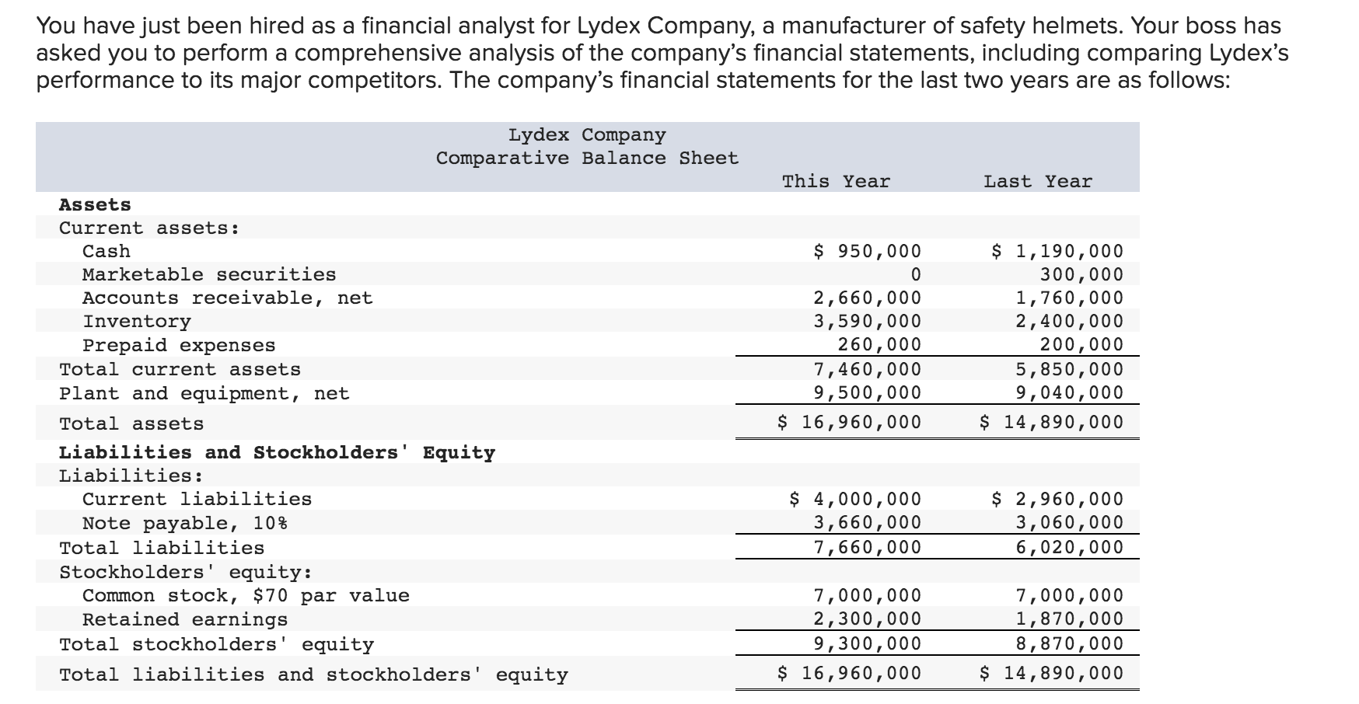This screenshot has width=1359, height=704.
Task: Select Accounts receivable value 1,760,000
Action: 1070,298
